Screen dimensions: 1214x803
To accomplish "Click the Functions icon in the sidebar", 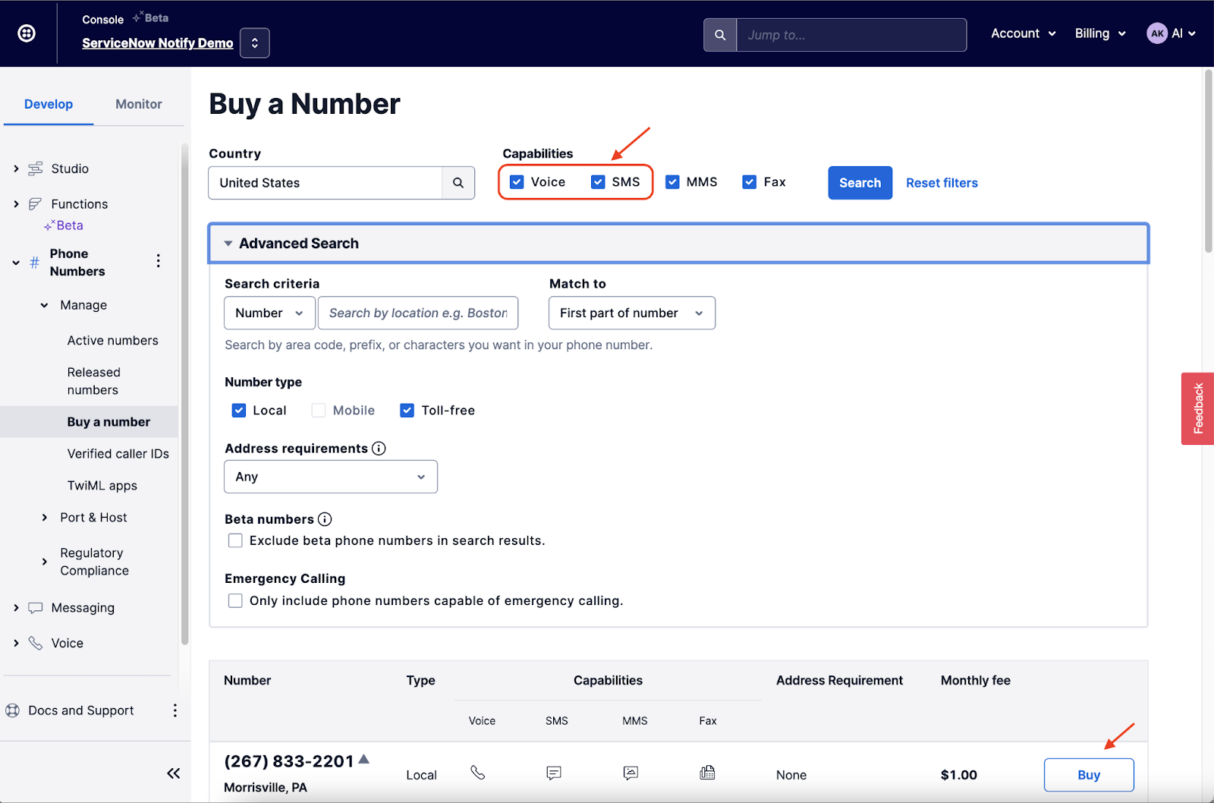I will tap(36, 204).
